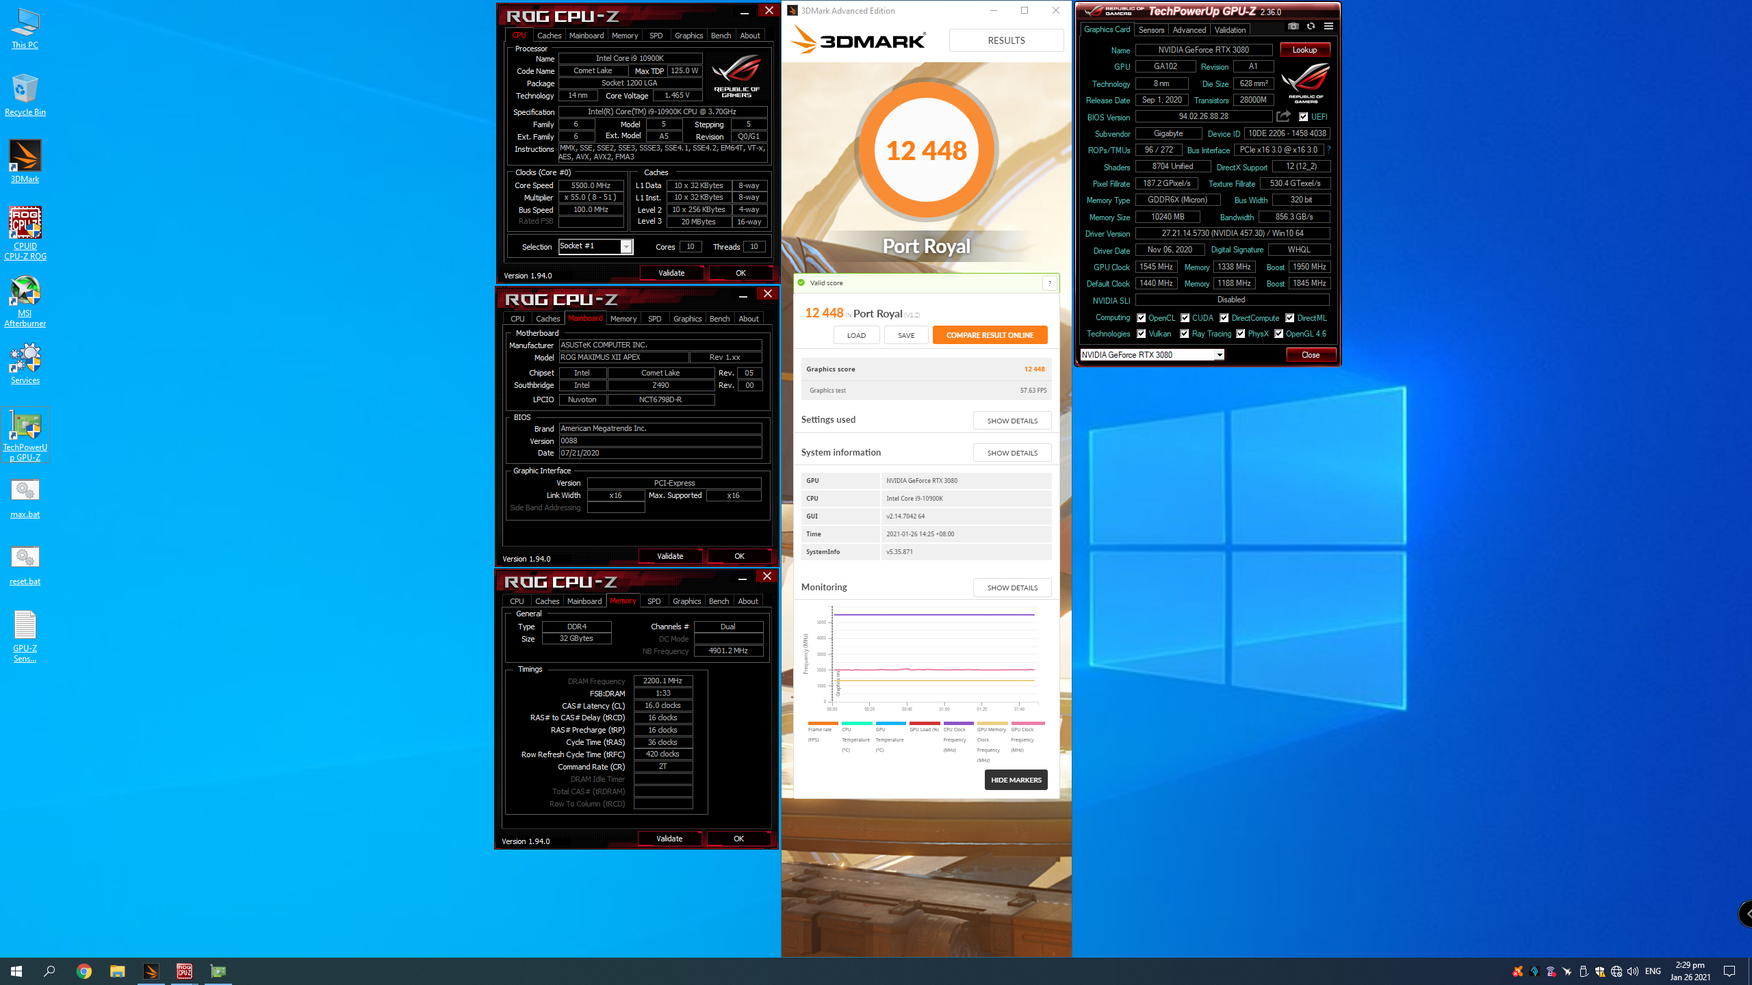Select the max.bat desktop file

tap(25, 498)
